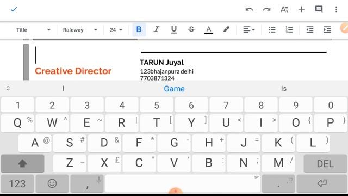Increase indent
The image size is (348, 196).
click(x=327, y=29)
